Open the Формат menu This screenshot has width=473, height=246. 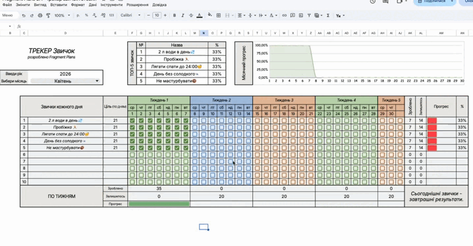click(x=78, y=5)
